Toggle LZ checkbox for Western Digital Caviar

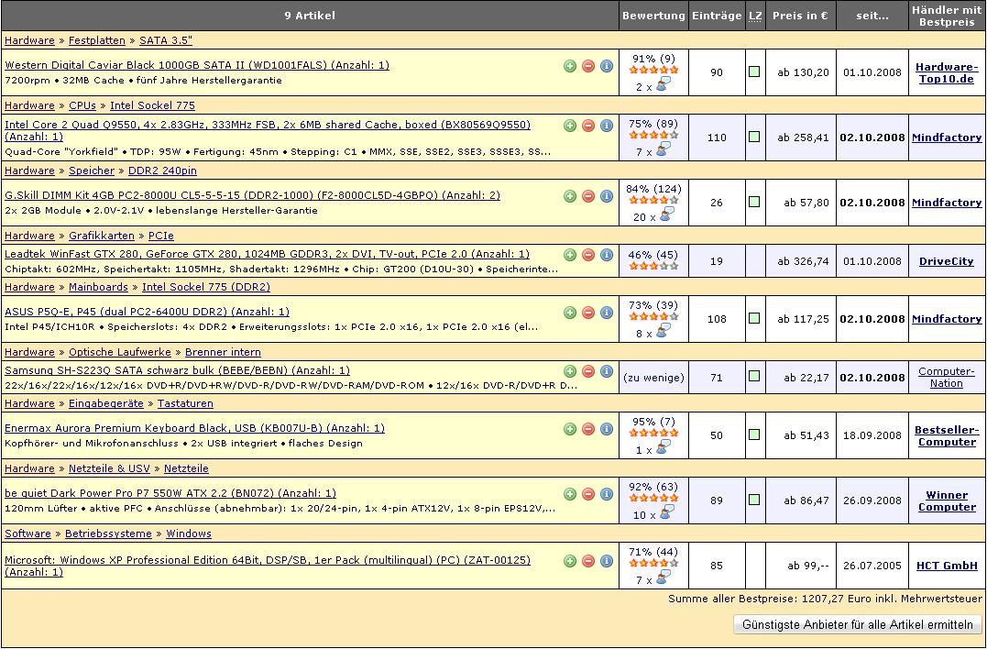coord(754,71)
